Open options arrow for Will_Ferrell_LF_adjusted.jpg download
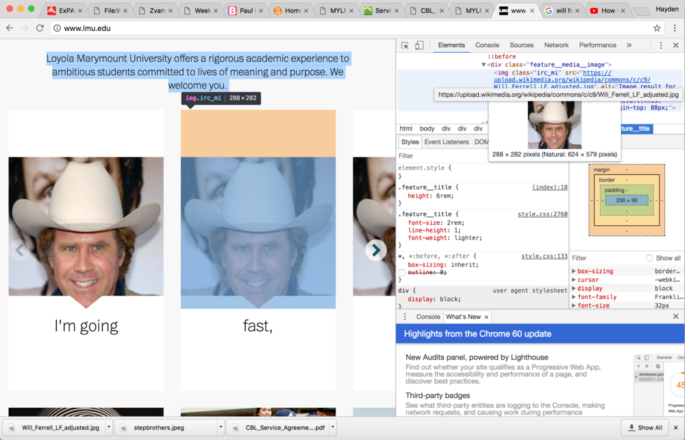This screenshot has height=440, width=685. [108, 428]
